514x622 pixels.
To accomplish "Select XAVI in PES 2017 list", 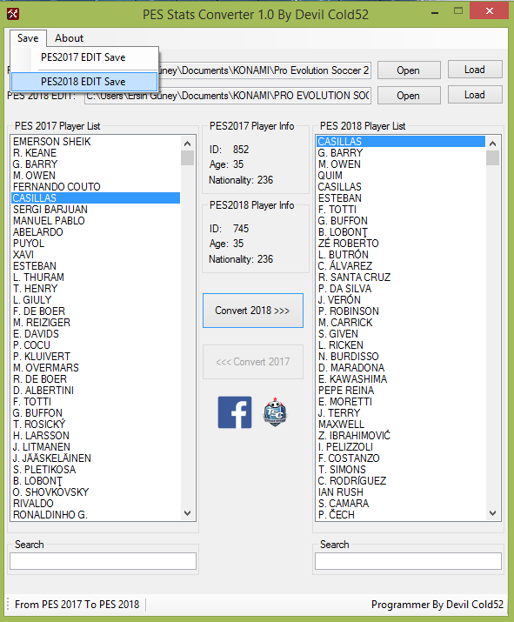I will coord(96,255).
